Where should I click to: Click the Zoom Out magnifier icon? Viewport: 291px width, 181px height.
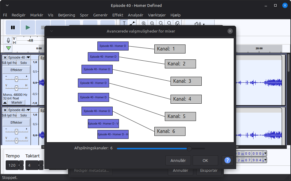pos(152,23)
